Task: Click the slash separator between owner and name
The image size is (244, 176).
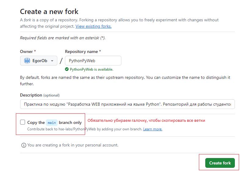Action: point(61,61)
